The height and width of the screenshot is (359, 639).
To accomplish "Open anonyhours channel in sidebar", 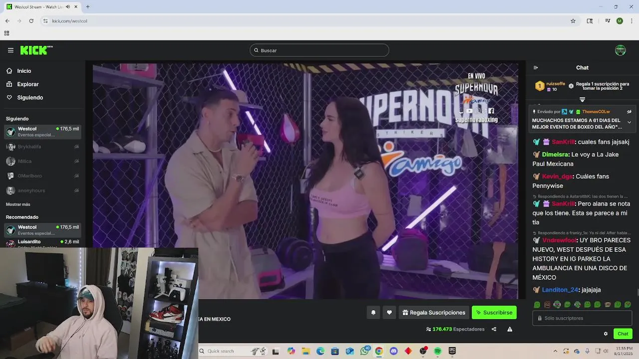I will (x=42, y=190).
